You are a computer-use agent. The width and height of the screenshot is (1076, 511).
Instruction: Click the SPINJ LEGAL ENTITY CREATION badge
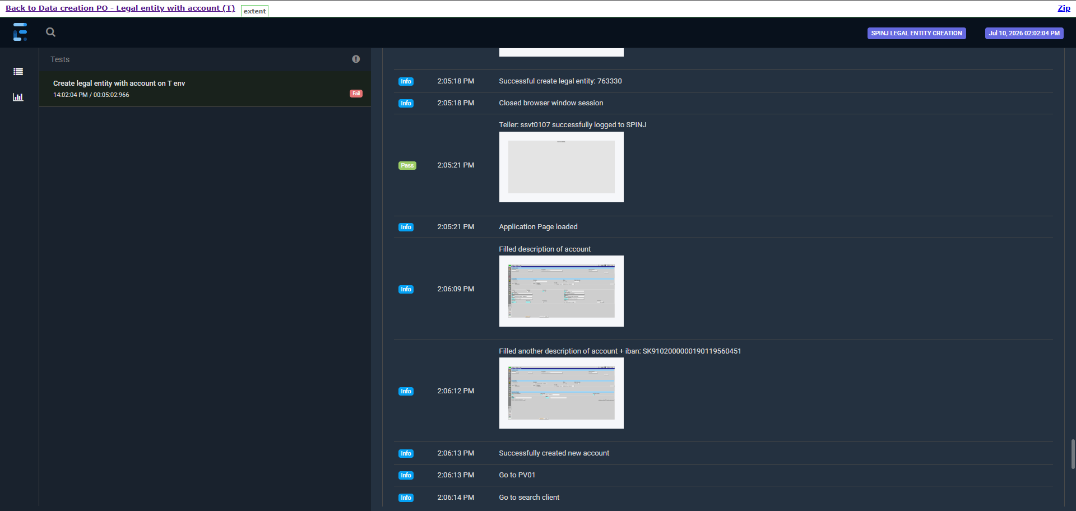pos(916,33)
